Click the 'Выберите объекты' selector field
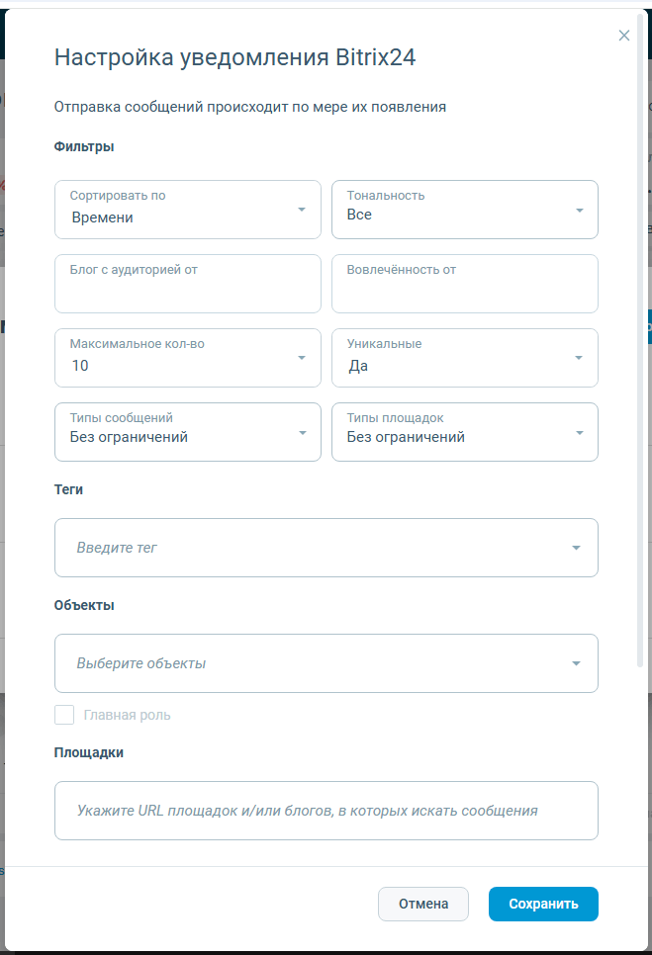Viewport: 652px width, 955px height. pyautogui.click(x=307, y=663)
